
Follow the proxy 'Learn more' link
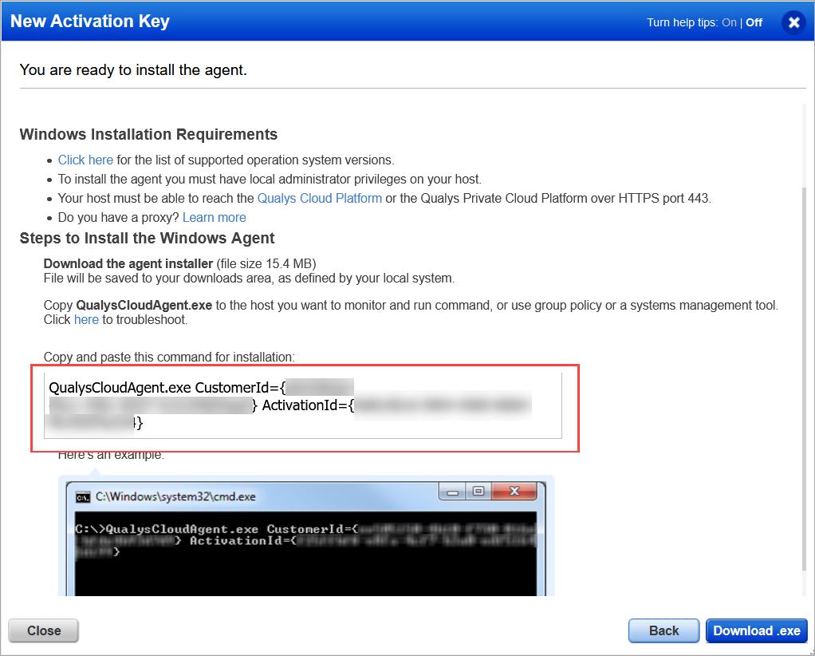pos(215,217)
